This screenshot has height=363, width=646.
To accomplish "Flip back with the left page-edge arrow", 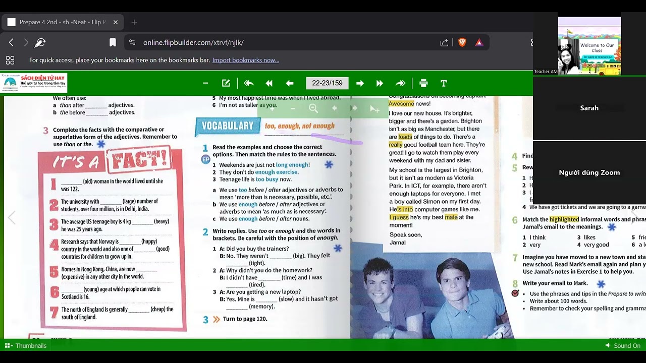I will tap(12, 218).
